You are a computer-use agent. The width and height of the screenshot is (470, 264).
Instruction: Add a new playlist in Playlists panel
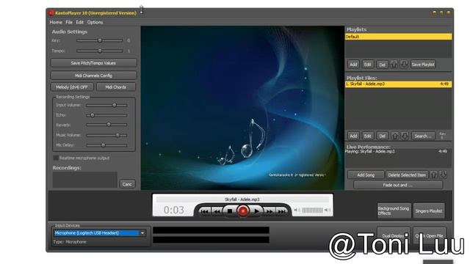[353, 65]
